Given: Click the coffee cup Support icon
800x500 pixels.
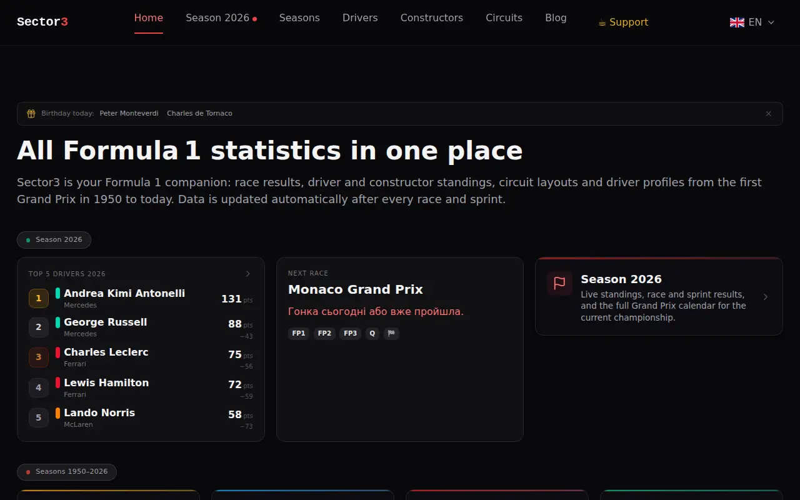Looking at the screenshot, I should click(602, 22).
